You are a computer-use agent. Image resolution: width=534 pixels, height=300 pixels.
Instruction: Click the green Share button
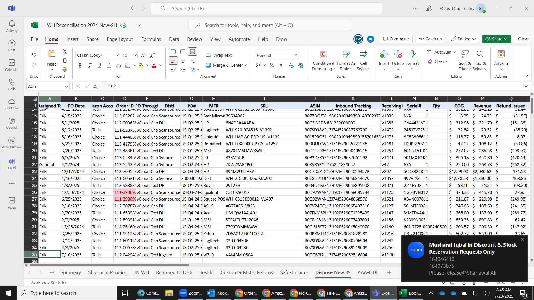coord(496,39)
